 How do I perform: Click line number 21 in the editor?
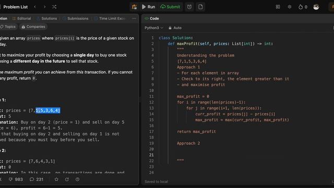click(x=151, y=155)
